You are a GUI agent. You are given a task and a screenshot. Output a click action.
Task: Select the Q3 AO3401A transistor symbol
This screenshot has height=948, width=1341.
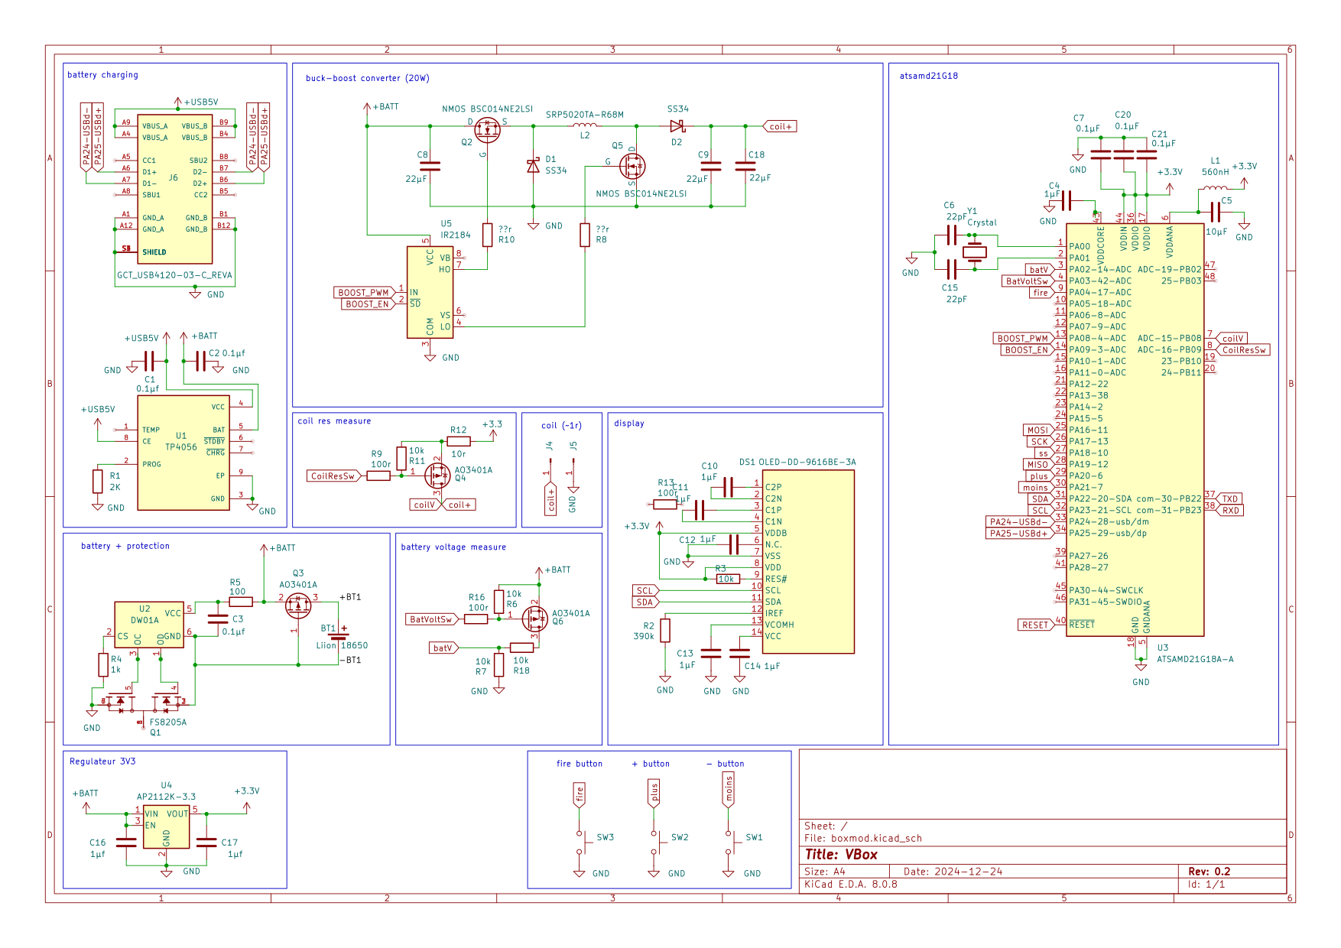click(x=297, y=605)
